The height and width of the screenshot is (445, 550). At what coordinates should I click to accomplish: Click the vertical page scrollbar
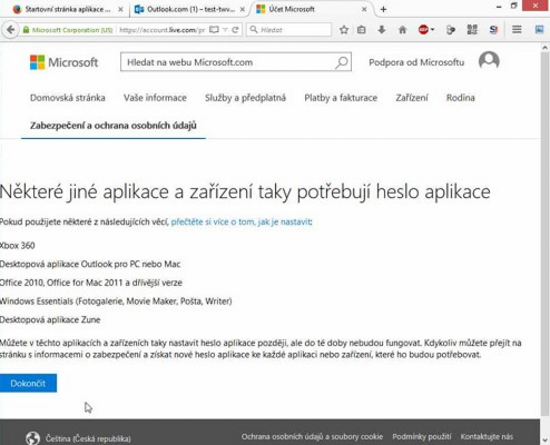tap(545, 233)
